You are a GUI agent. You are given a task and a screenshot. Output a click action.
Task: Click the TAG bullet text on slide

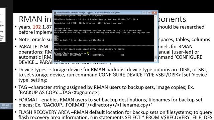click(106, 90)
